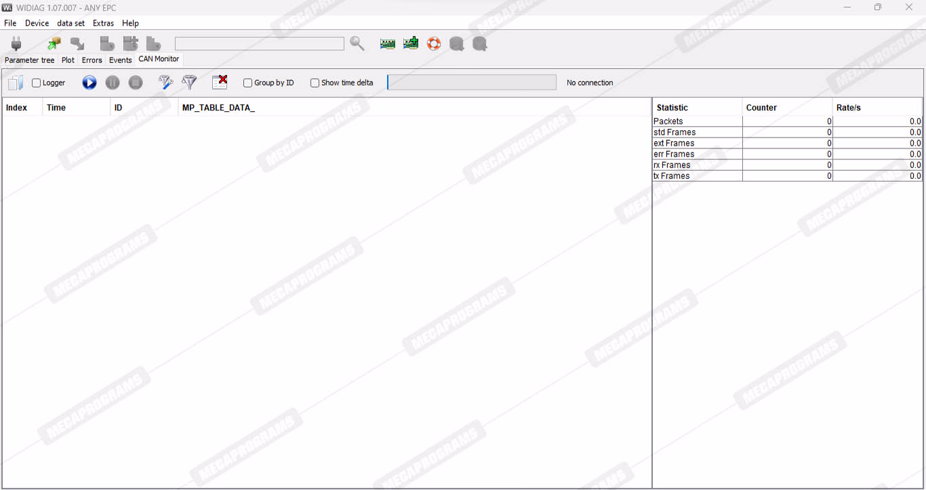Click the Counter column header

click(x=761, y=108)
